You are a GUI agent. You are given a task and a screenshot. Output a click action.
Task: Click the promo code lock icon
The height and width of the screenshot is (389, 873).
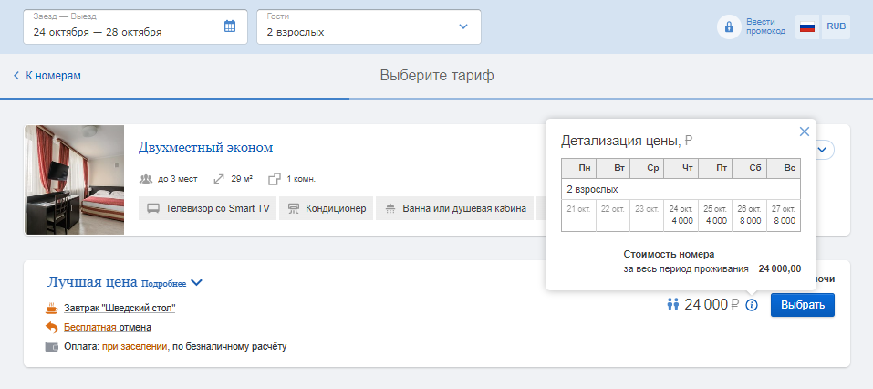(728, 26)
